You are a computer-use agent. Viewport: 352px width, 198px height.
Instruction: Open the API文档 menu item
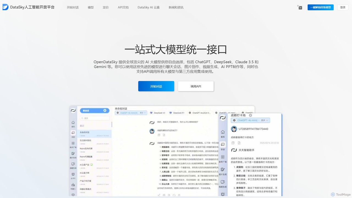pos(123,7)
